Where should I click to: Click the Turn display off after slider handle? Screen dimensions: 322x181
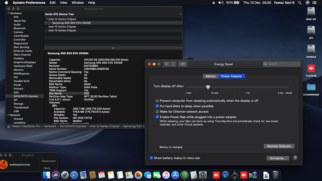point(208,87)
